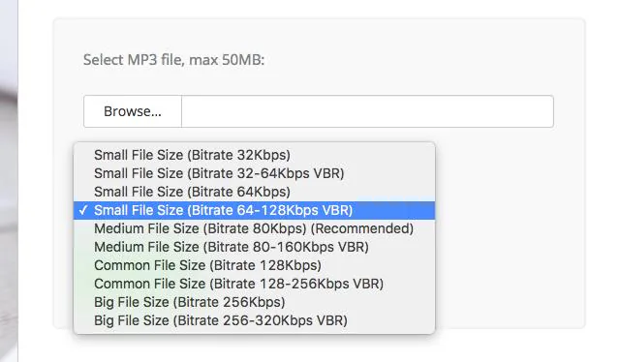Image resolution: width=620 pixels, height=362 pixels.
Task: Click the Browse... file button
Action: pyautogui.click(x=133, y=111)
